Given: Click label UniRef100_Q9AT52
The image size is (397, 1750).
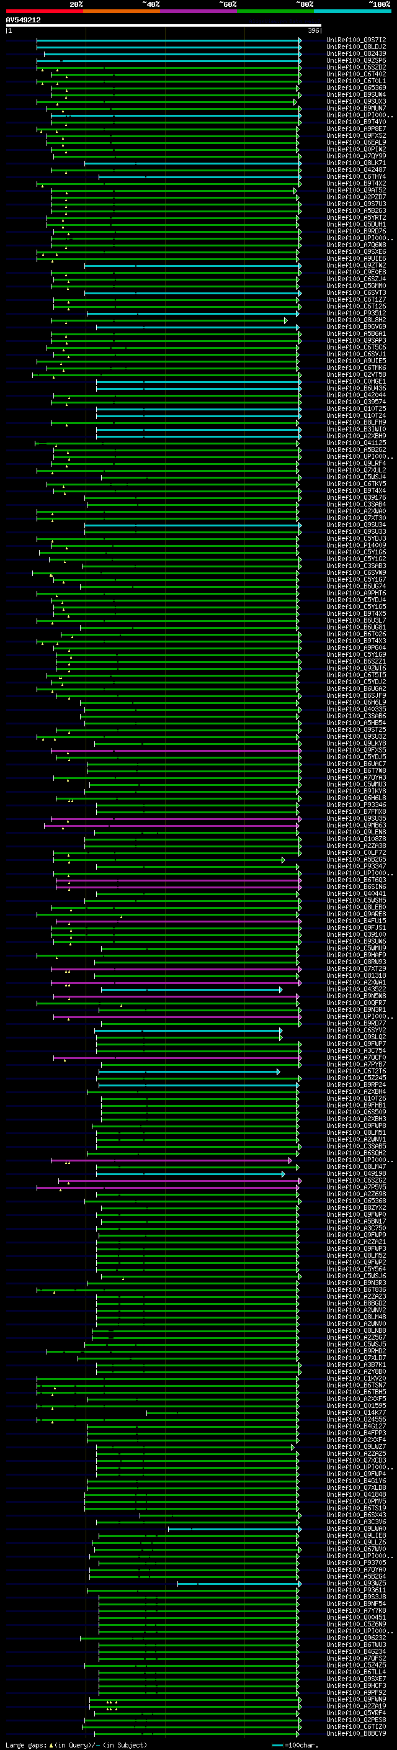Looking at the screenshot, I should click(356, 190).
